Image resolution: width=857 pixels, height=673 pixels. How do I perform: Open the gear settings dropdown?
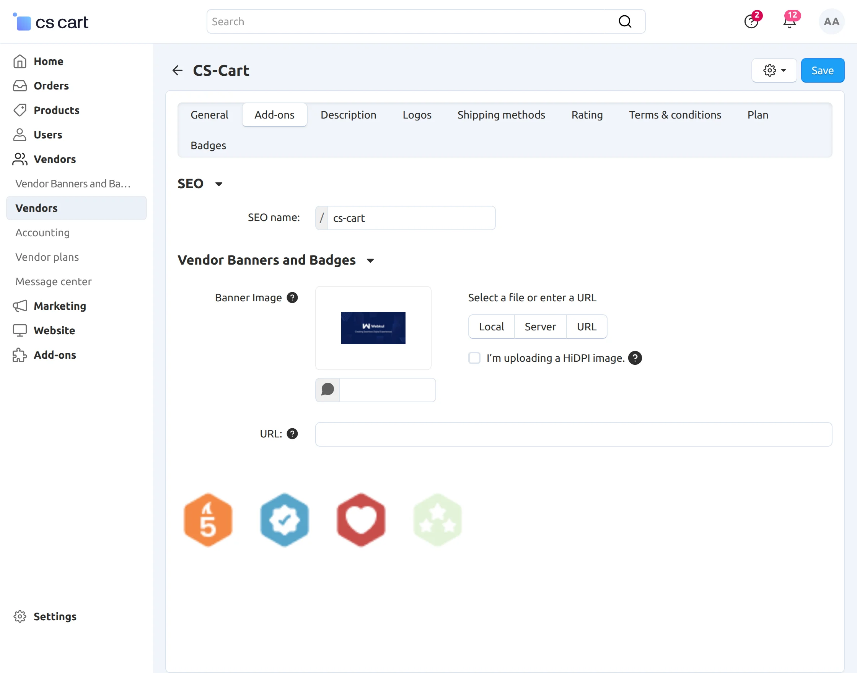click(x=774, y=70)
